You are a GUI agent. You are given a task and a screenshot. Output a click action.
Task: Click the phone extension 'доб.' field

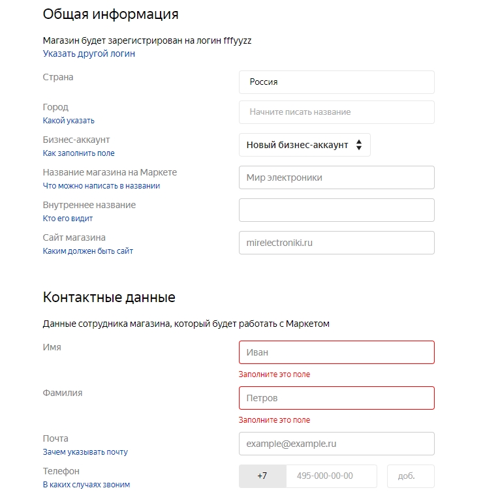tap(411, 476)
